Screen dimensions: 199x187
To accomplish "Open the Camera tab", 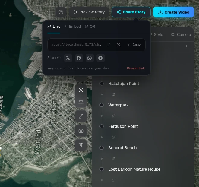I will [181, 34].
